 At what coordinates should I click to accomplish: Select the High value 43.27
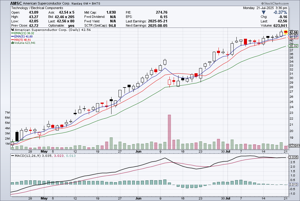[x=33, y=17]
